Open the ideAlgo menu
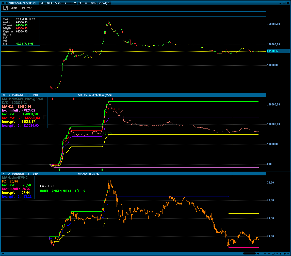 click(x=104, y=3)
